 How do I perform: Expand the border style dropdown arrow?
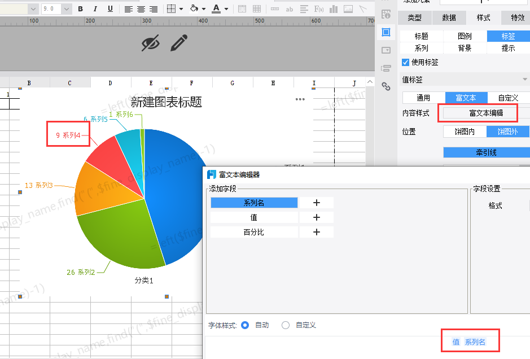pos(181,9)
